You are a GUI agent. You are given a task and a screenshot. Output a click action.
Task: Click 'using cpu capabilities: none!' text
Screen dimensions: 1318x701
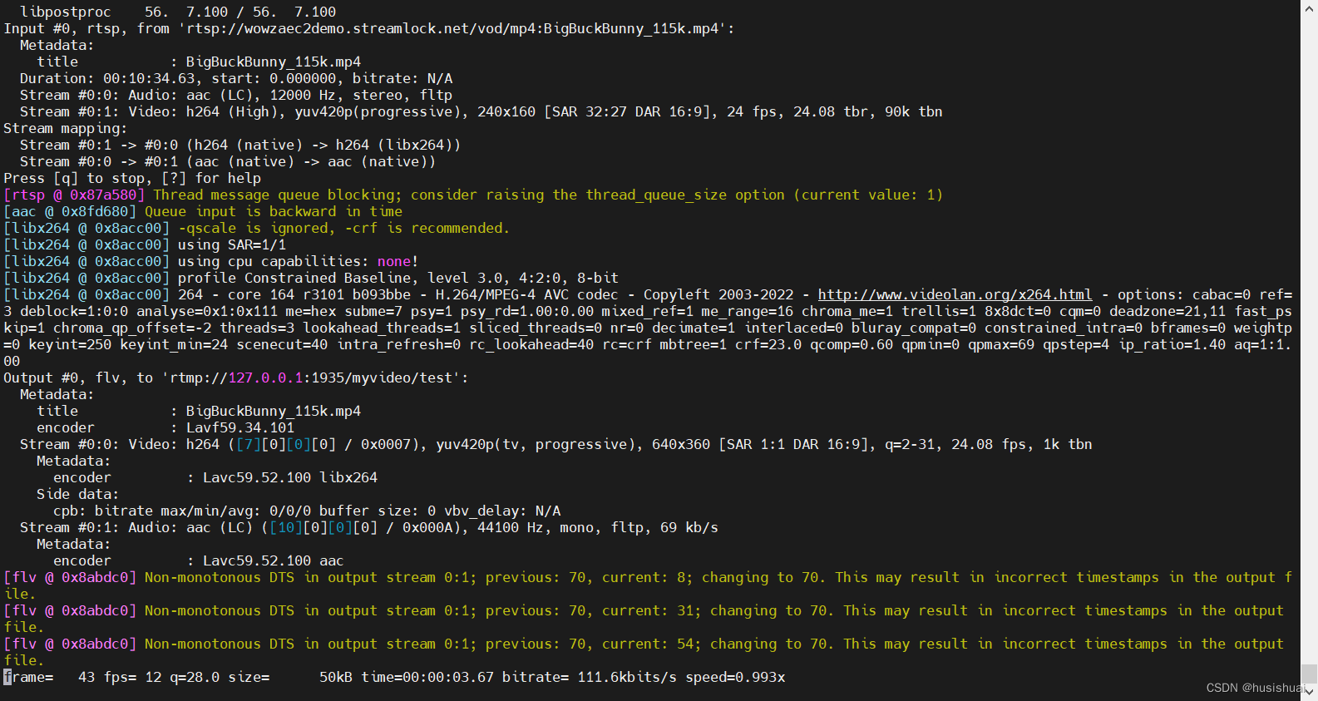299,261
